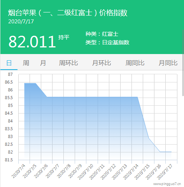Switch to the 周环比 tab
Image resolution: width=184 pixels, height=187 pixels.
pos(68,63)
